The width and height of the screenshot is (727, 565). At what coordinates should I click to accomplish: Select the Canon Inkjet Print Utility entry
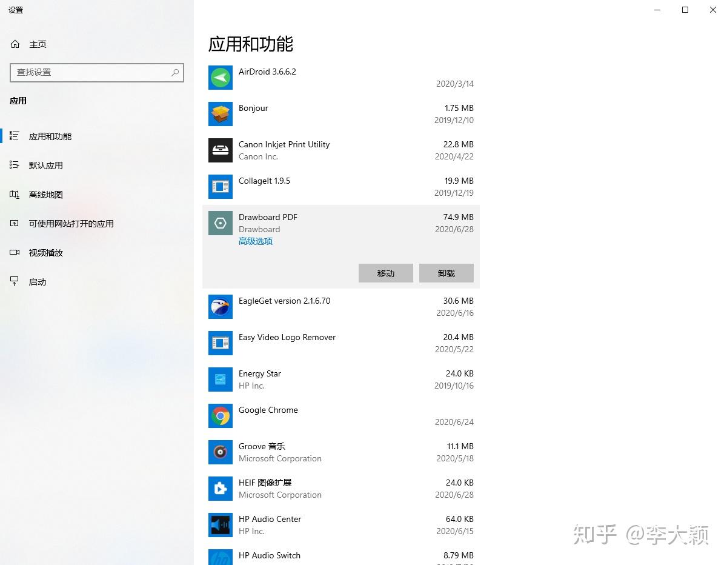(x=341, y=150)
